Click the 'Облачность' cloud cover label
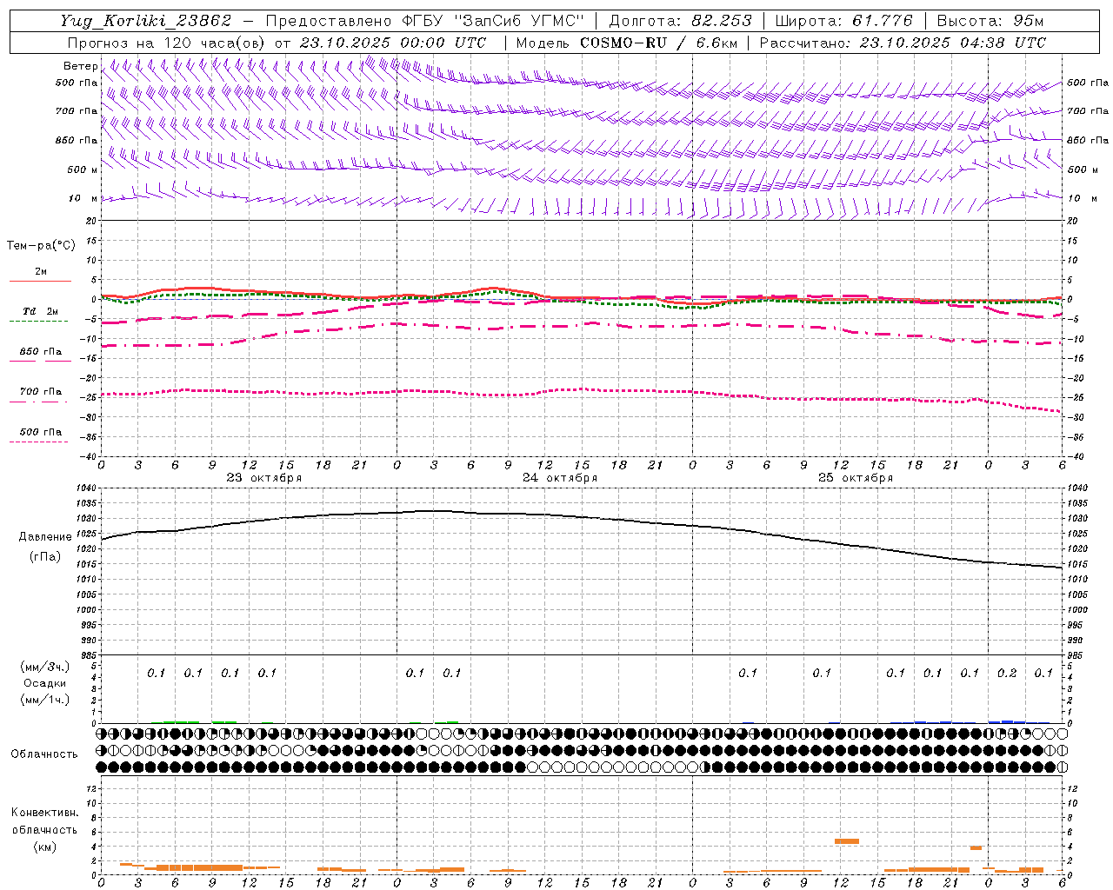The width and height of the screenshot is (1113, 890). point(44,754)
